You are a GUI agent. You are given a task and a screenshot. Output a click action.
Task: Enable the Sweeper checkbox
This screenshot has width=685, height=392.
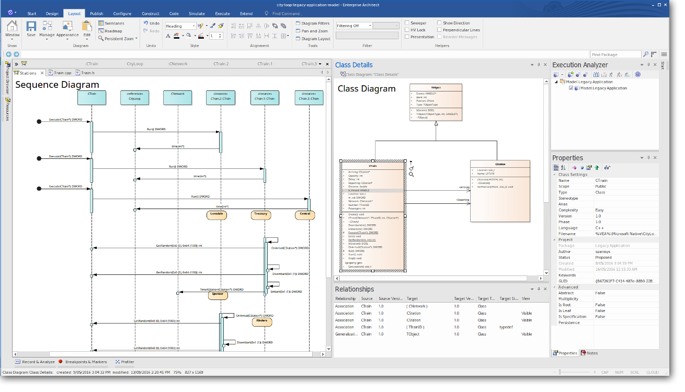coord(407,23)
